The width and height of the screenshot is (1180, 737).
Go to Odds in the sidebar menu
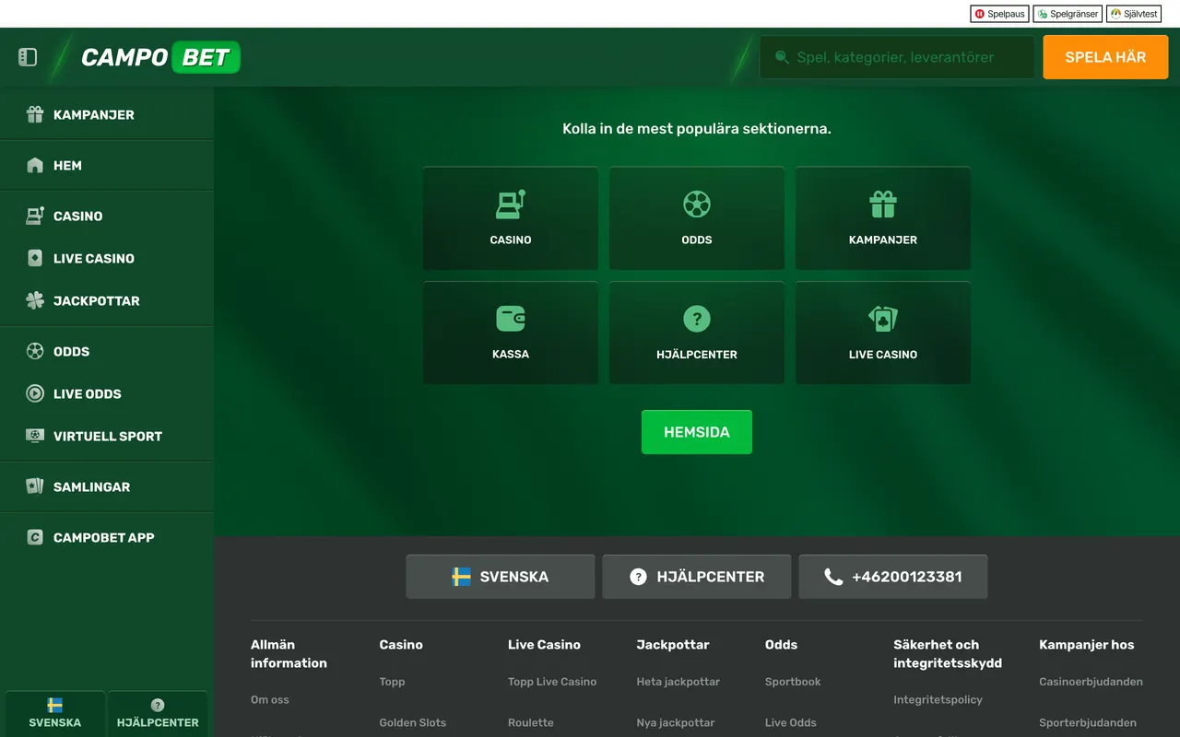click(x=107, y=352)
